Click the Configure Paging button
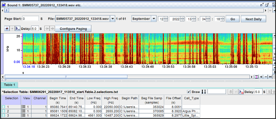The image size is (276, 119). 73,29
